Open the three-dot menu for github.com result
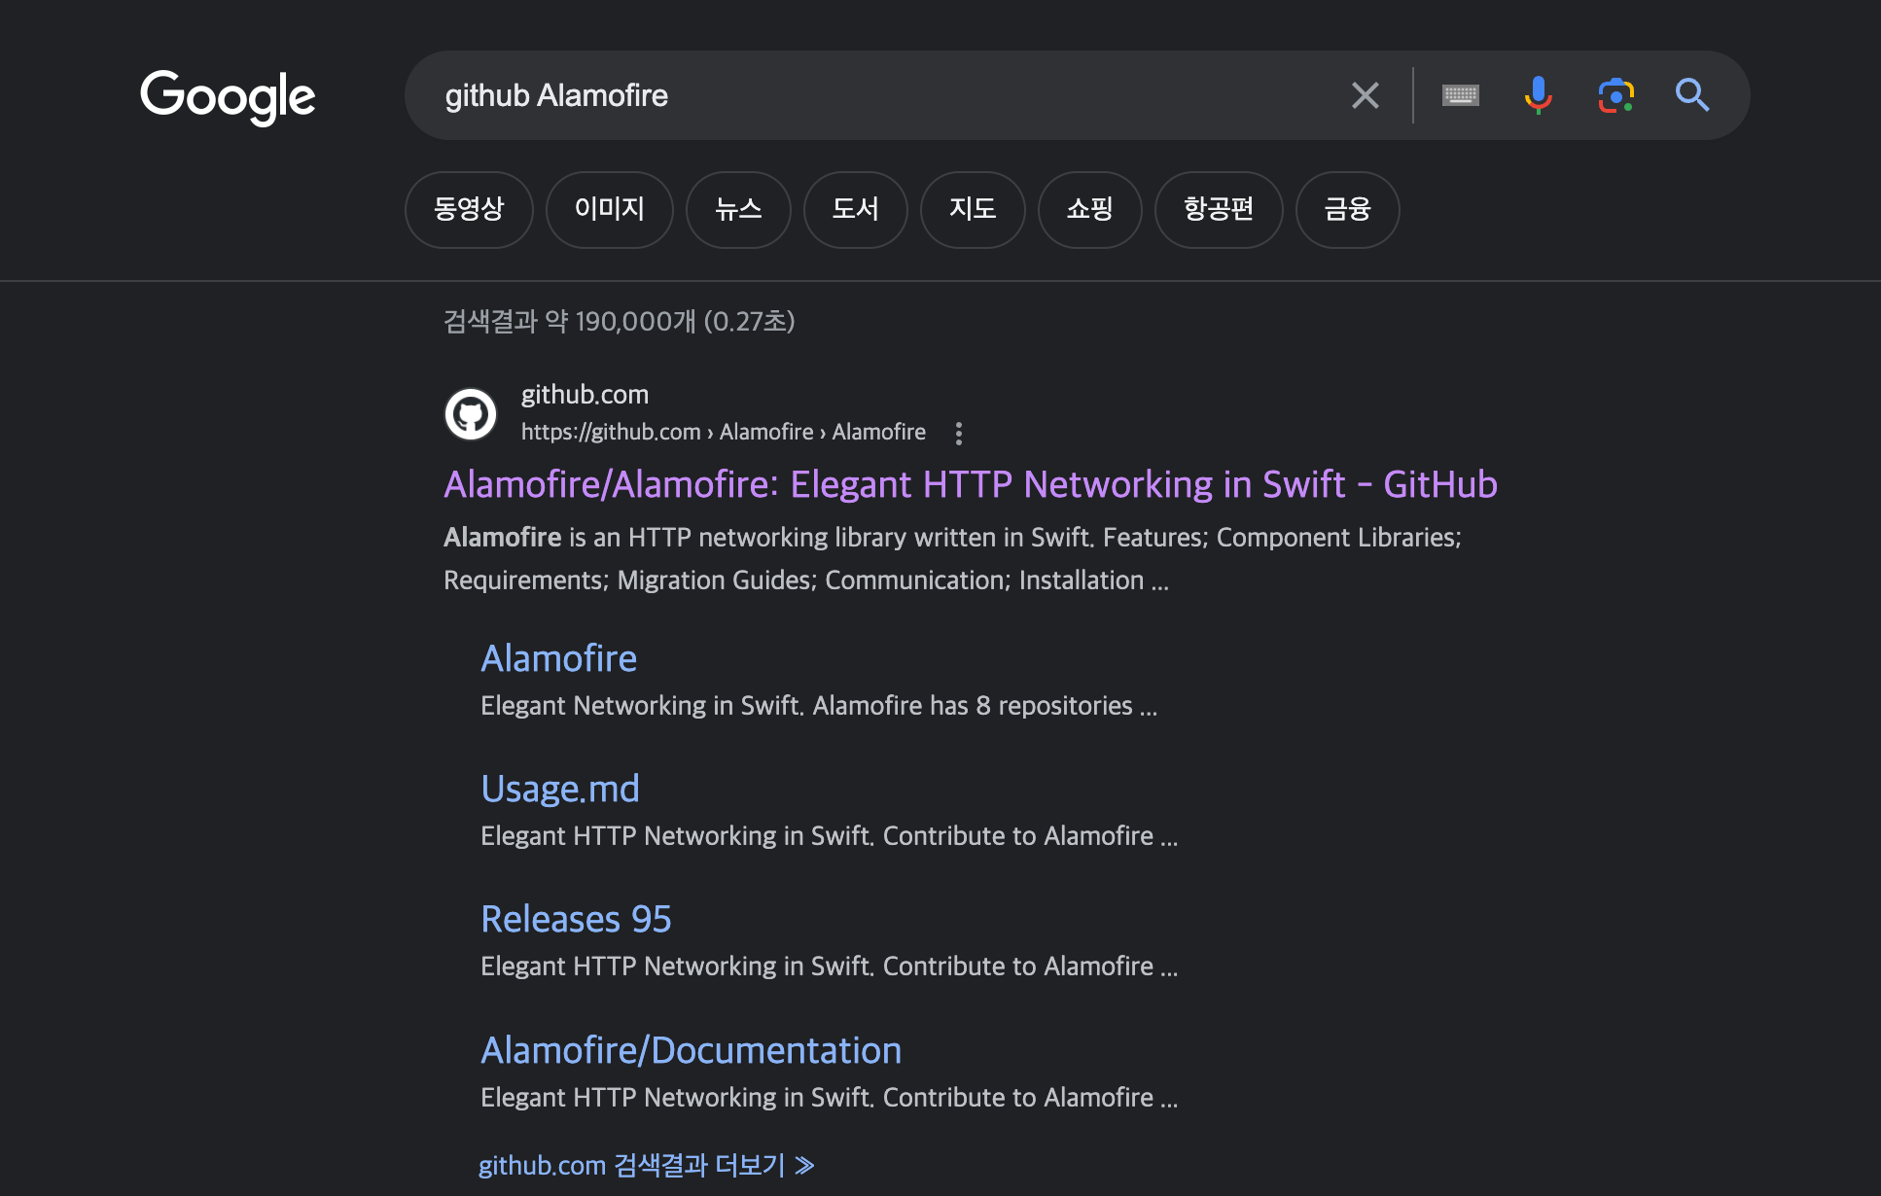This screenshot has height=1196, width=1881. (x=959, y=433)
